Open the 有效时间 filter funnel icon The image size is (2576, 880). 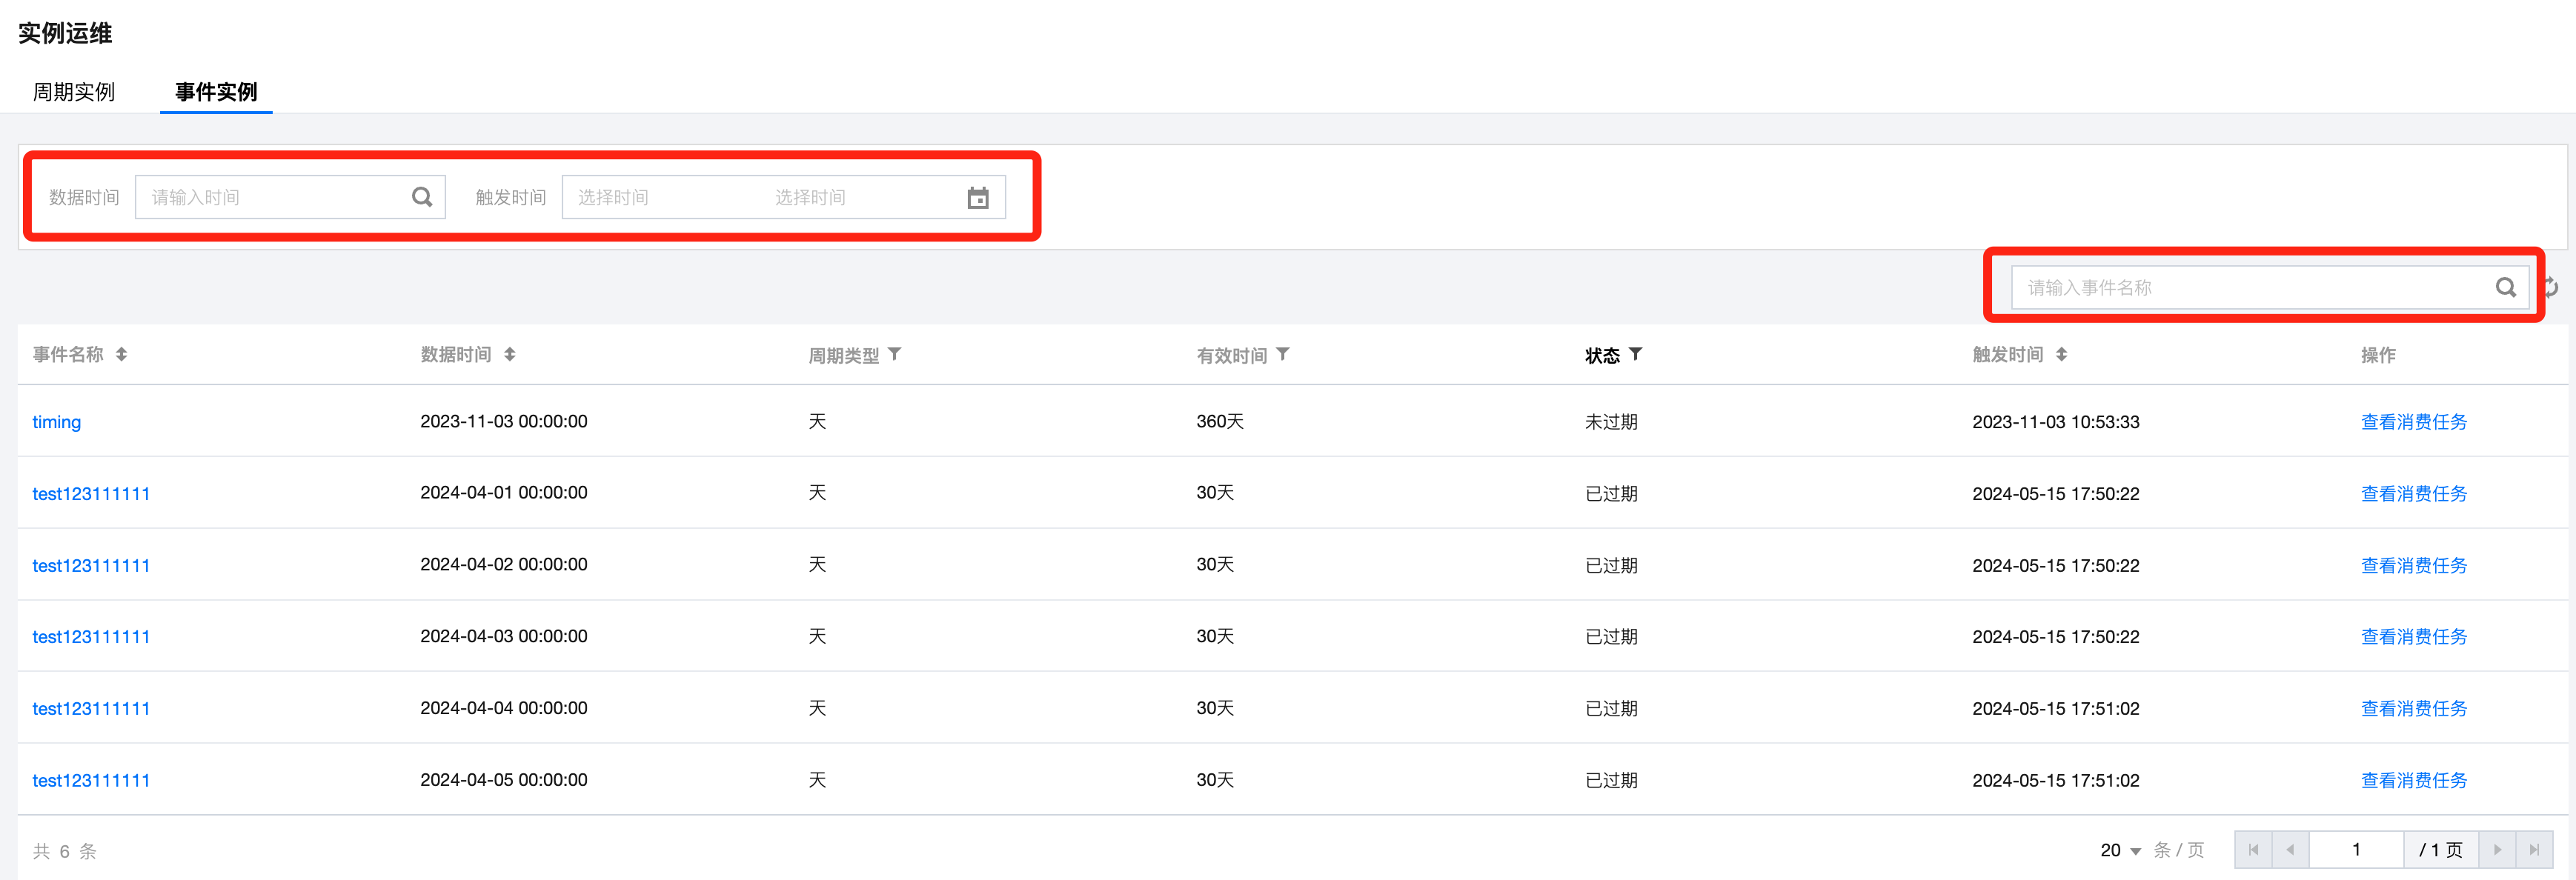[1283, 354]
